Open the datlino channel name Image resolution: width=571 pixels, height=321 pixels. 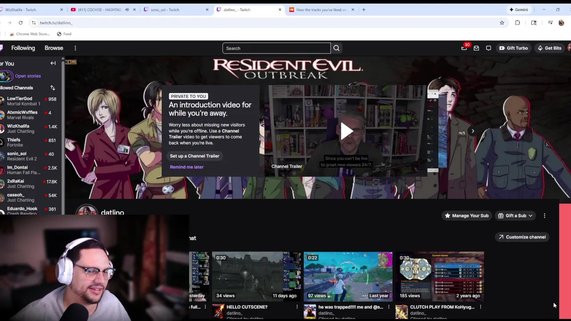coord(112,213)
